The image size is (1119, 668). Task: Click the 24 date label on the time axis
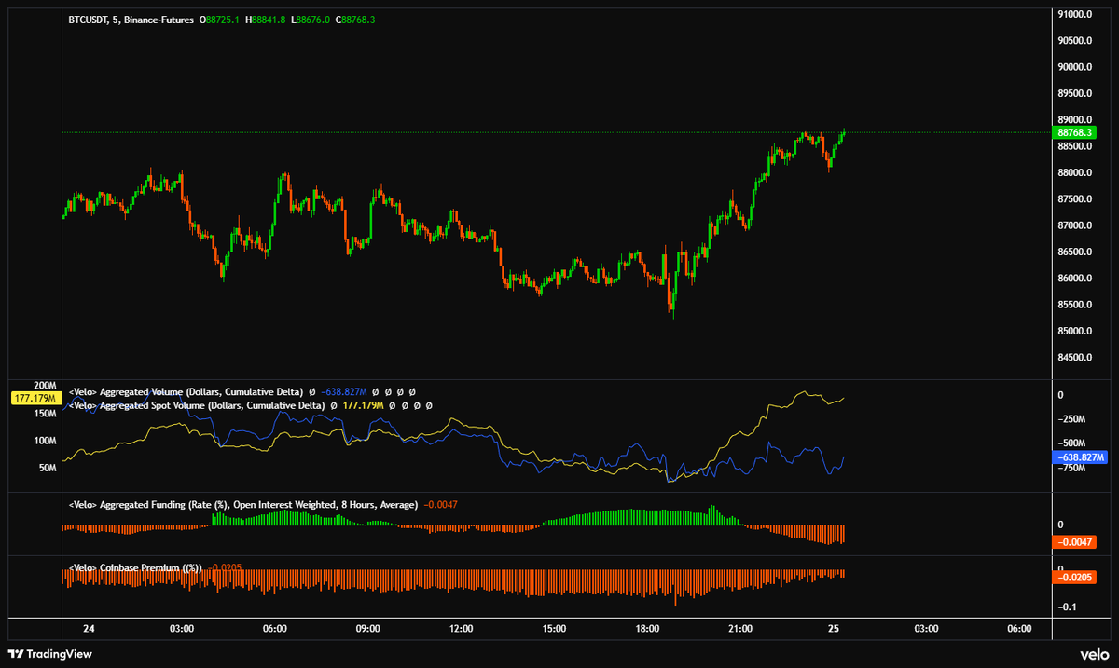coord(90,628)
